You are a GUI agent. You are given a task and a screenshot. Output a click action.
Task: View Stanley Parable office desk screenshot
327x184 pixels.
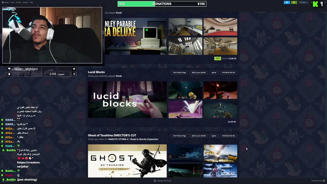coord(185,27)
